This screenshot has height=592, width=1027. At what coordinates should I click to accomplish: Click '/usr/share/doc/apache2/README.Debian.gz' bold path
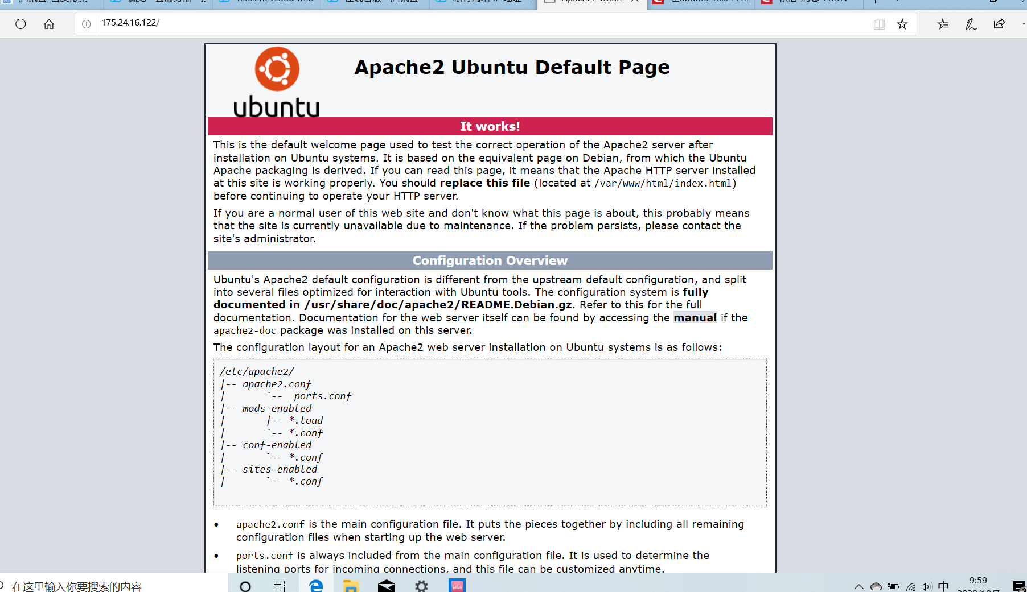[x=438, y=304]
